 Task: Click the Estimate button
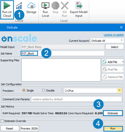pos(113,113)
